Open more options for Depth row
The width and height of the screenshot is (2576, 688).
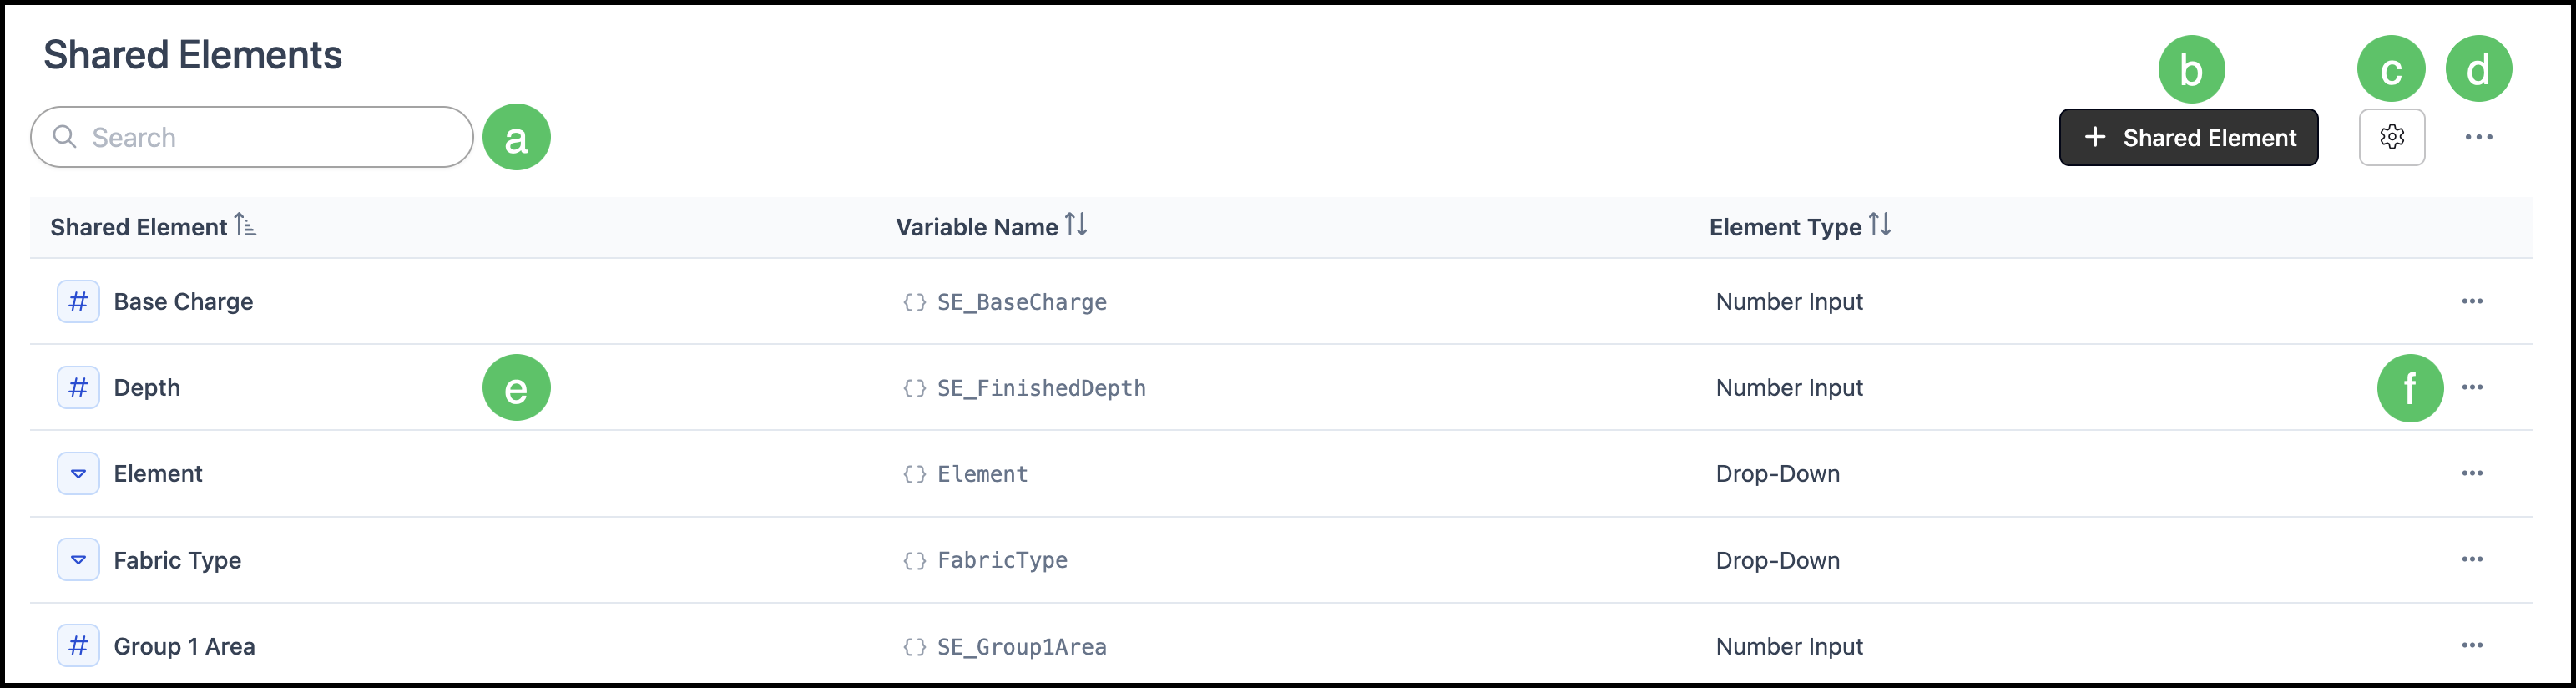click(2472, 387)
